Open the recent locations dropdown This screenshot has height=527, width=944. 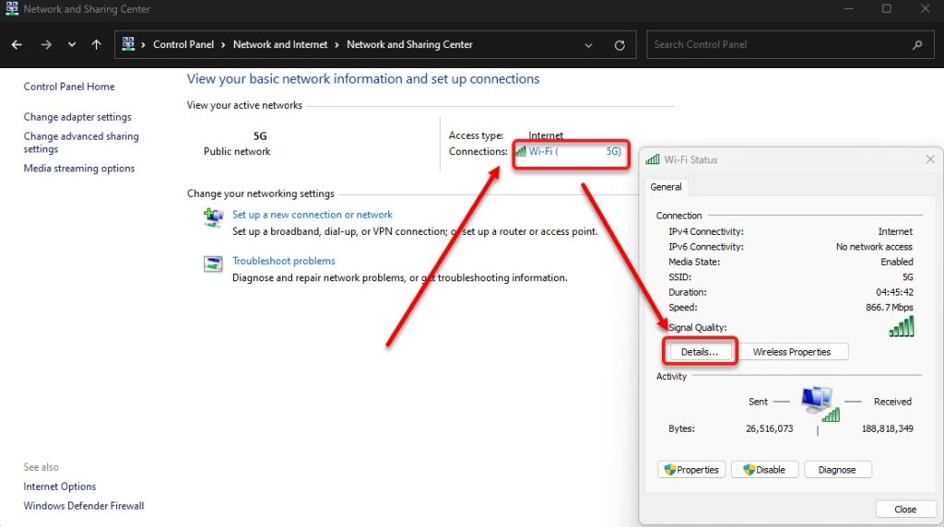pyautogui.click(x=71, y=44)
